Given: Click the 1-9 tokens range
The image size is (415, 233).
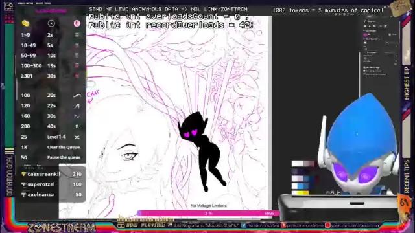Looking at the screenshot, I should (25, 35).
